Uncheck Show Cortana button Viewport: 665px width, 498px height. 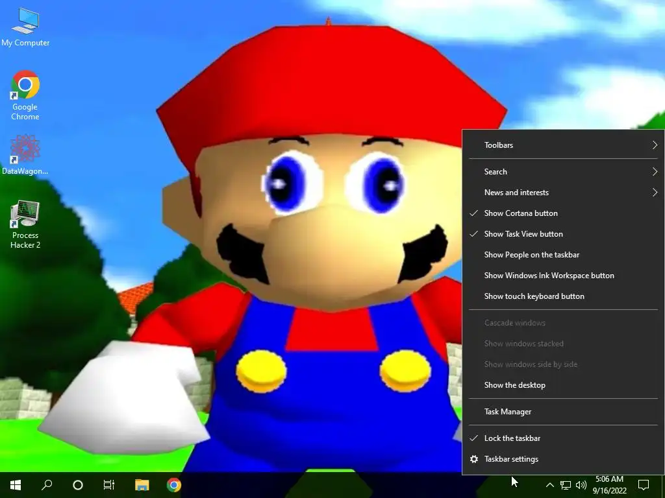[x=563, y=213]
